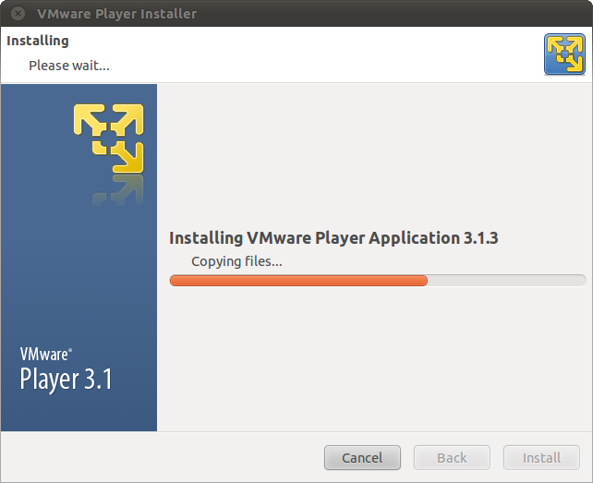Click the 'Player 3.1' text in sidebar
This screenshot has height=483, width=593.
[x=66, y=380]
